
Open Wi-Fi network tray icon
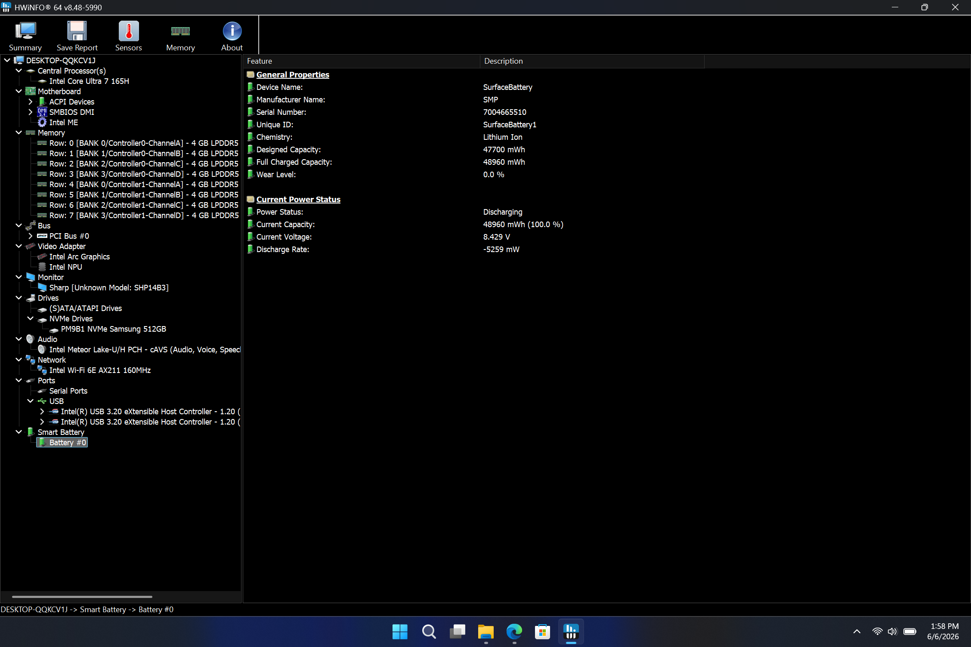[x=877, y=632]
